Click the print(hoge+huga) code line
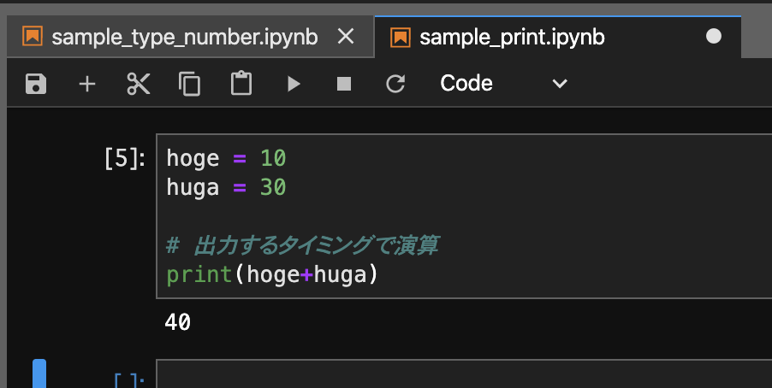Image resolution: width=772 pixels, height=388 pixels. coord(272,275)
